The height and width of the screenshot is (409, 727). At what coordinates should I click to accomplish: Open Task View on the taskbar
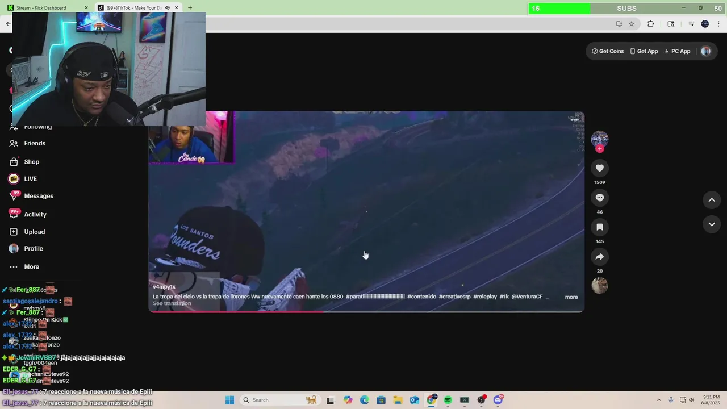click(x=330, y=400)
